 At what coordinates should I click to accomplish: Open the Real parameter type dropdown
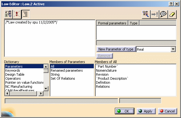[173, 49]
